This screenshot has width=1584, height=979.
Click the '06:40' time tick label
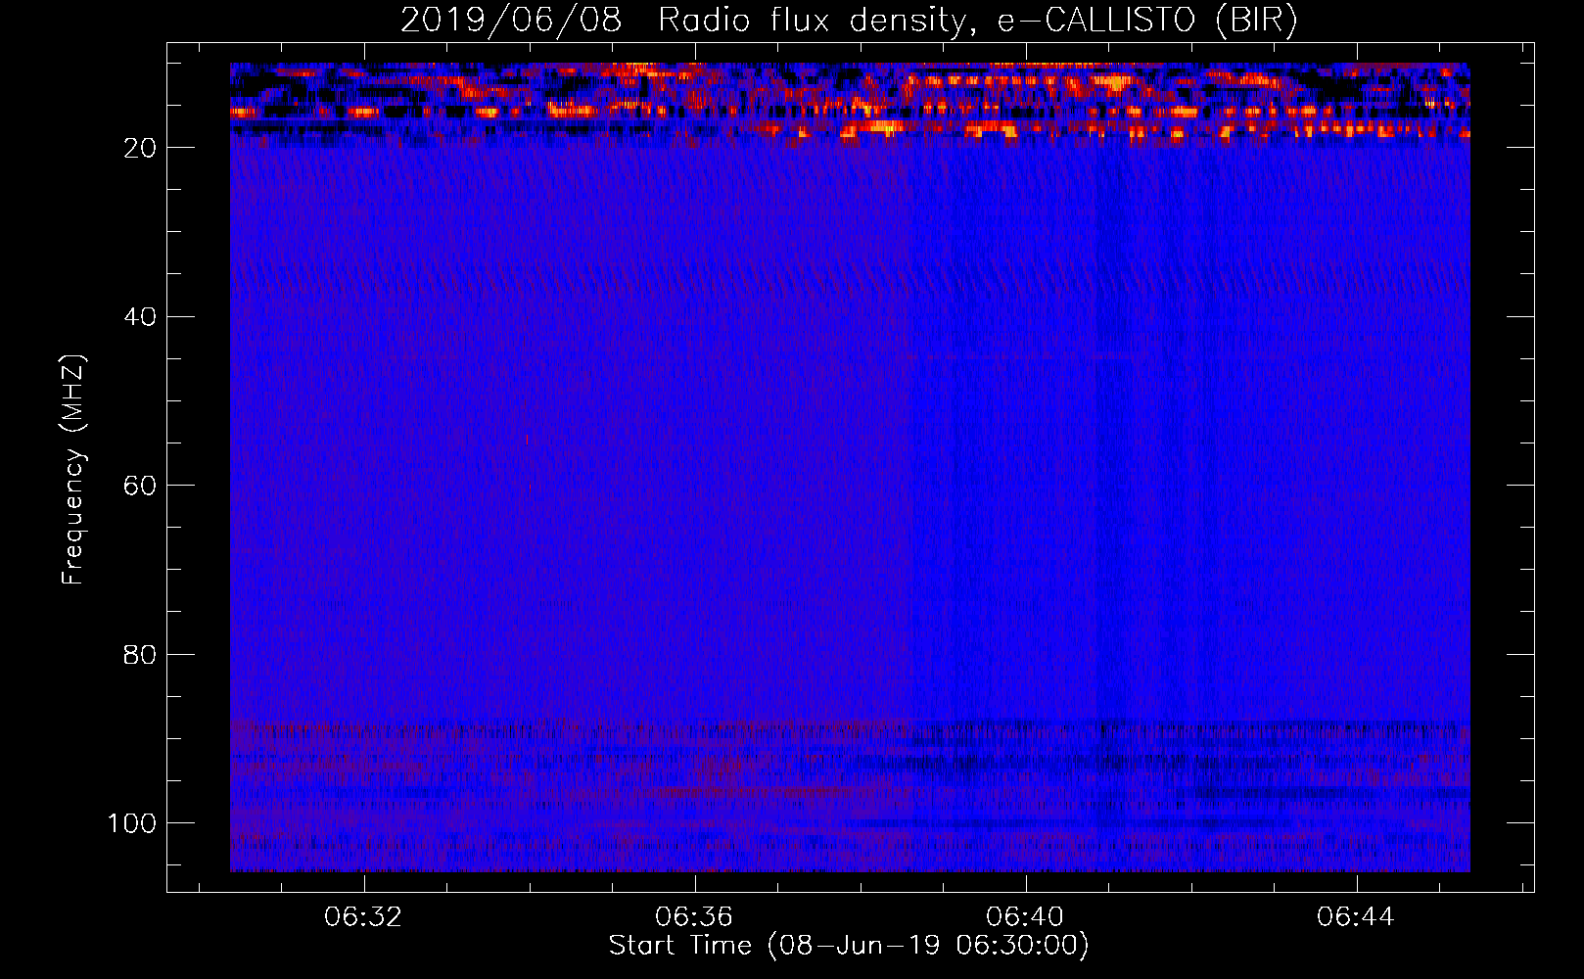[1025, 917]
